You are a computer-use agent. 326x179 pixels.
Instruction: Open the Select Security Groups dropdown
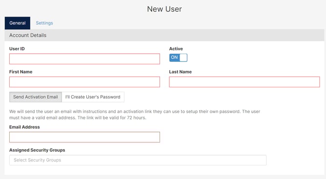click(138, 160)
